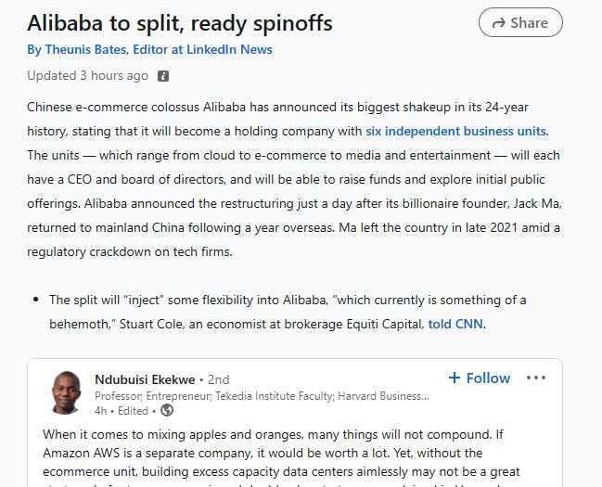The height and width of the screenshot is (487, 602).
Task: Click the Ndubuisi Ekekwe name
Action: tap(146, 378)
